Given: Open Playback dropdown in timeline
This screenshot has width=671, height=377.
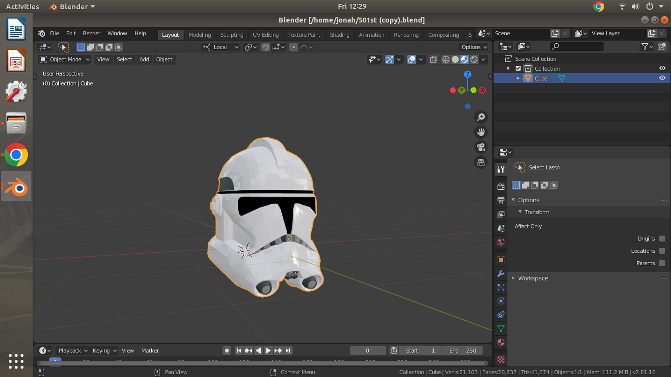Looking at the screenshot, I should (73, 350).
